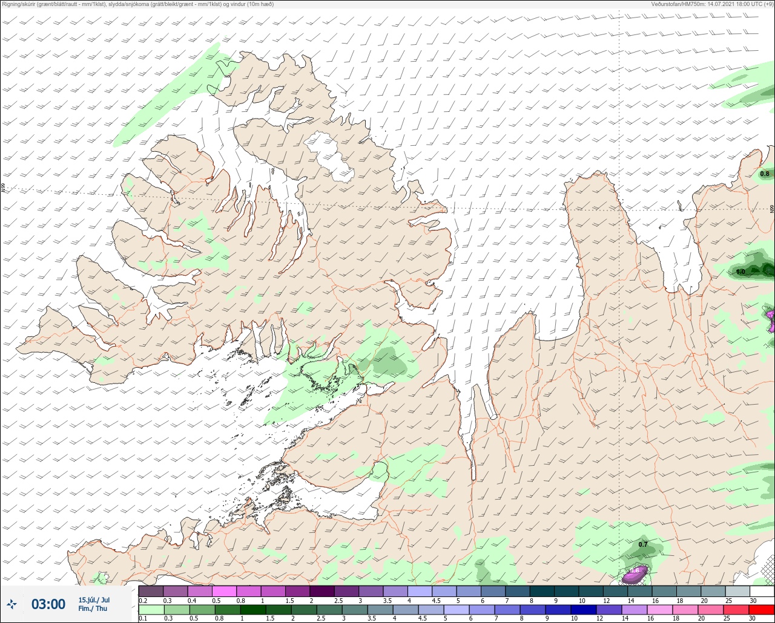Image resolution: width=775 pixels, height=623 pixels.
Task: Click the weekday text 'Fim./ Thu'
Action: point(93,608)
